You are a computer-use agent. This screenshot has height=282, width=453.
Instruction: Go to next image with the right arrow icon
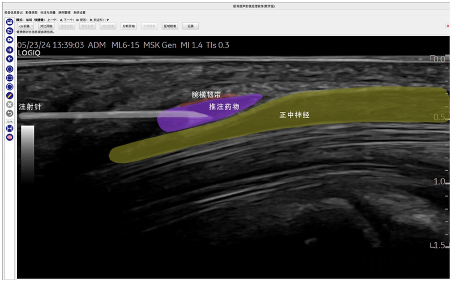click(10, 50)
